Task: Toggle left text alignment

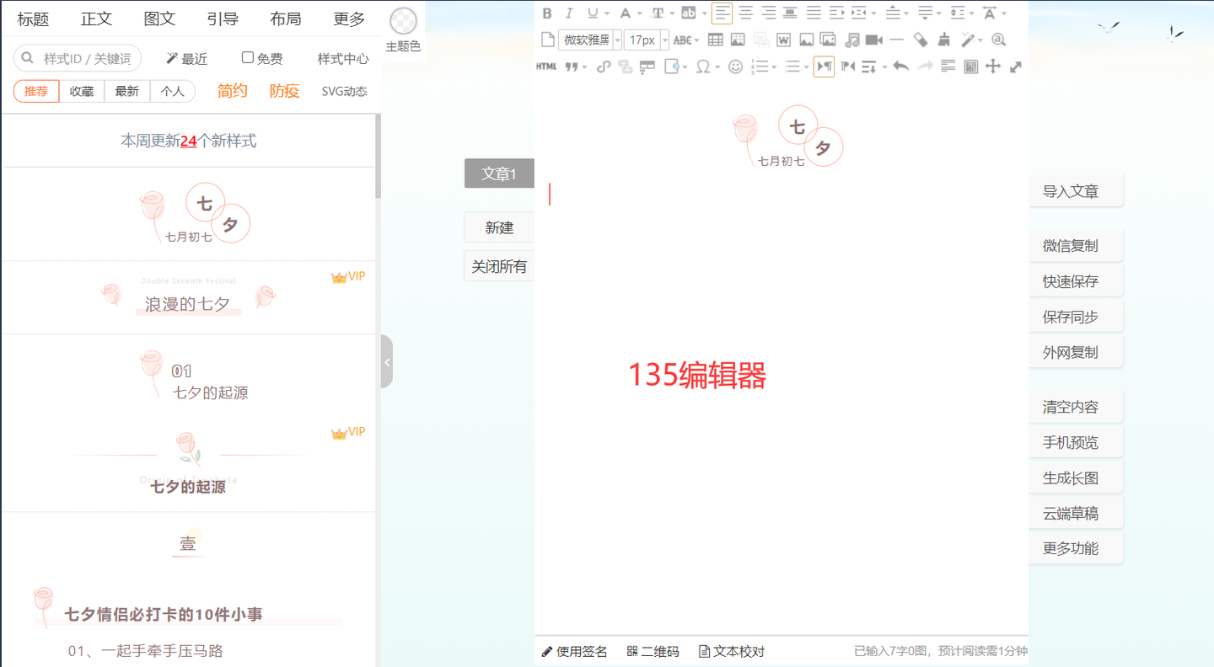Action: click(722, 13)
